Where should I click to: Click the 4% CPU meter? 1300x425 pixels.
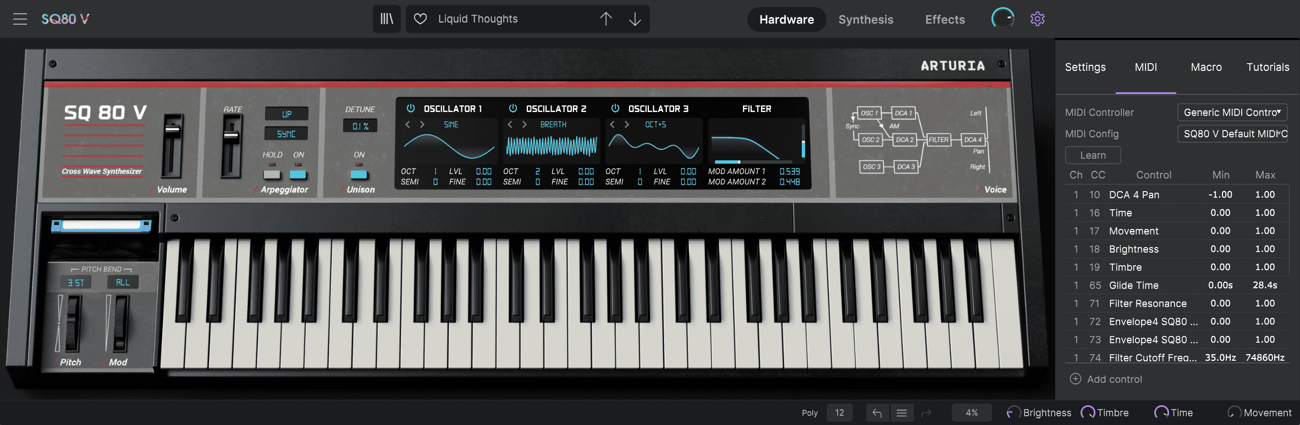pyautogui.click(x=972, y=412)
